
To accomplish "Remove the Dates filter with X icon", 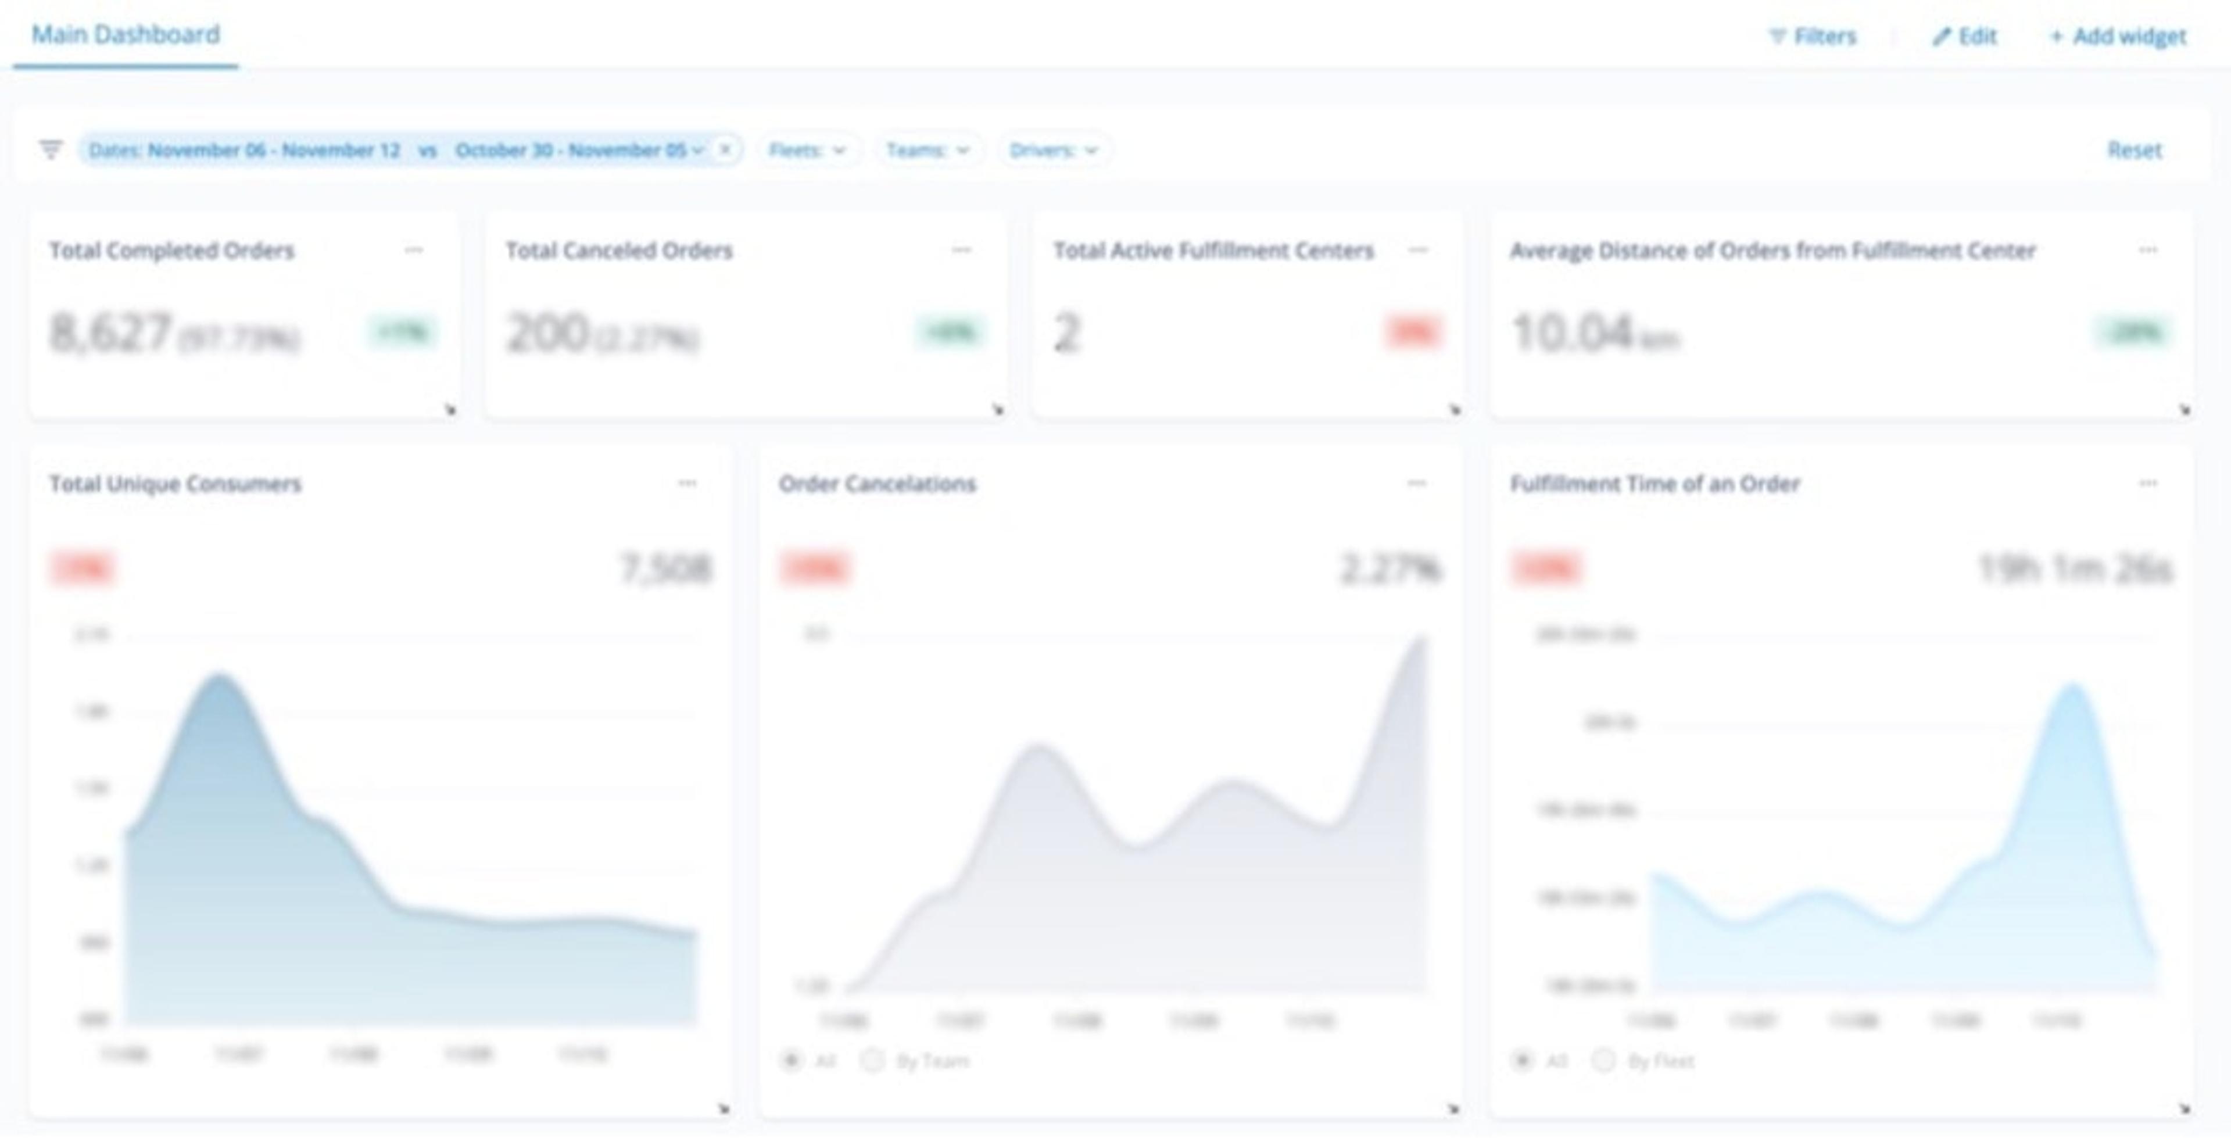I will pos(726,150).
